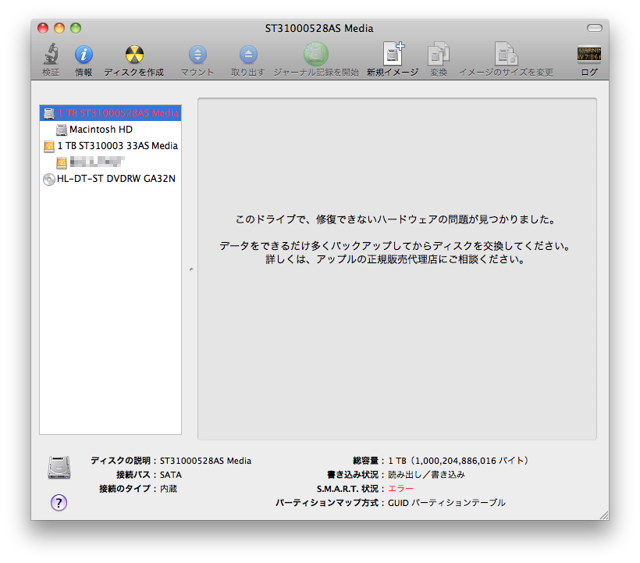Click the GUID パーティションテーブル text
The image size is (640, 563).
446,503
